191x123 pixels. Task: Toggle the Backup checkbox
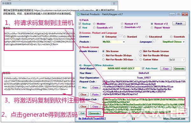(80, 24)
